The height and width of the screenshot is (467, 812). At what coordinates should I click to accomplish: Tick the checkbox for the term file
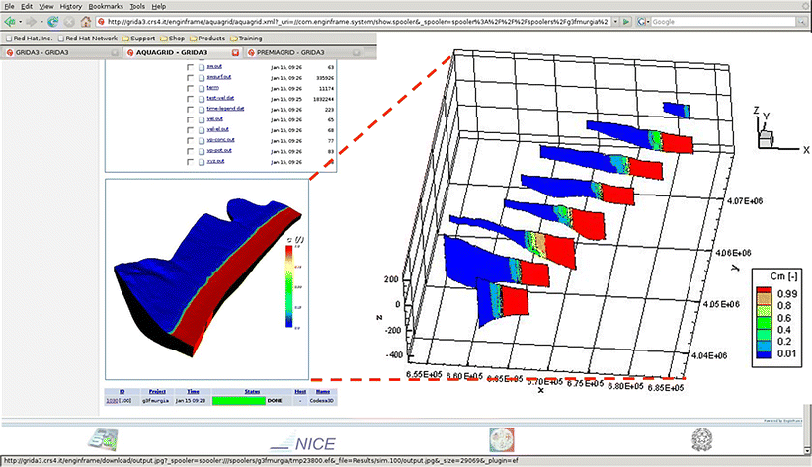tap(189, 87)
